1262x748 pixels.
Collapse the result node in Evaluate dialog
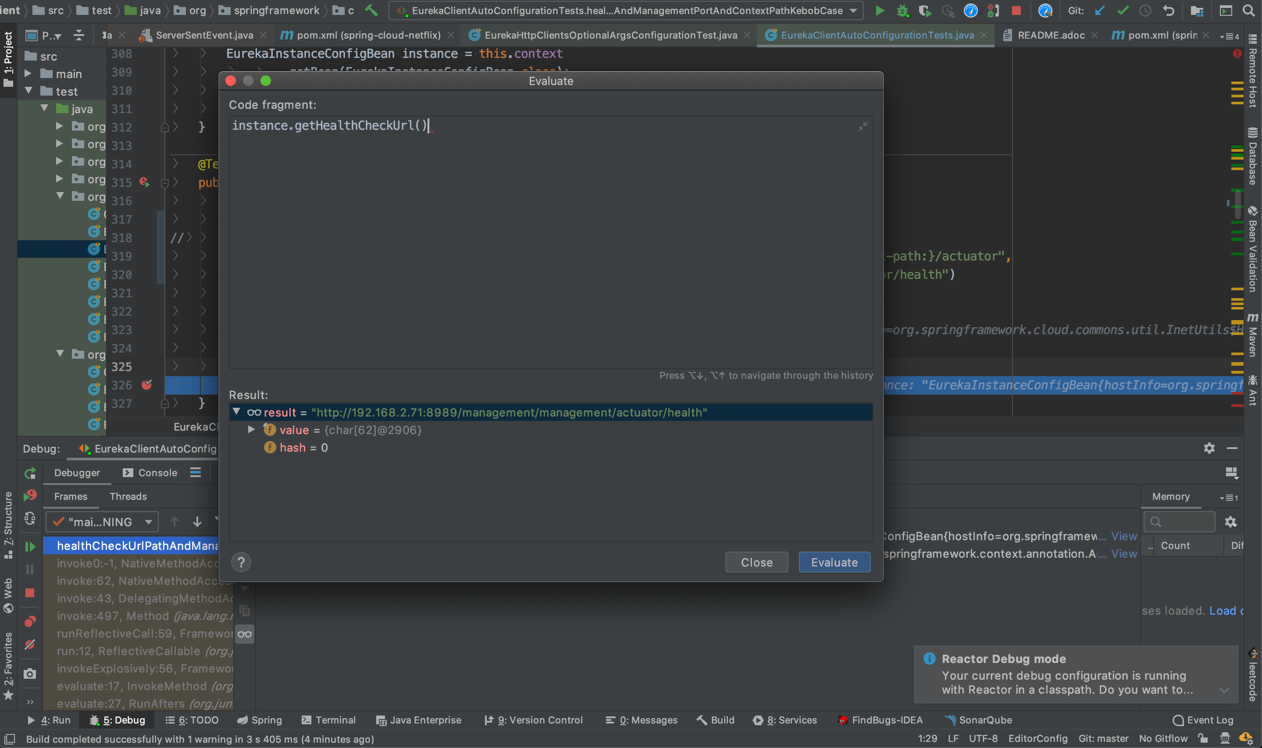click(236, 412)
